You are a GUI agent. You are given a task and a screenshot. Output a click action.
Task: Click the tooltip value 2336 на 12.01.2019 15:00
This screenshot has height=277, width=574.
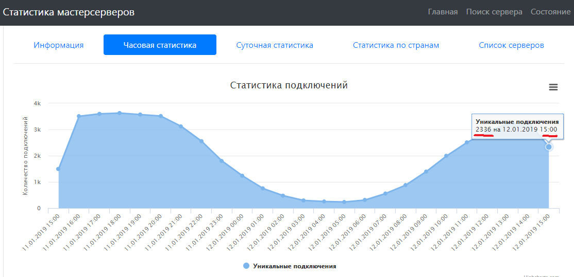tap(516, 130)
